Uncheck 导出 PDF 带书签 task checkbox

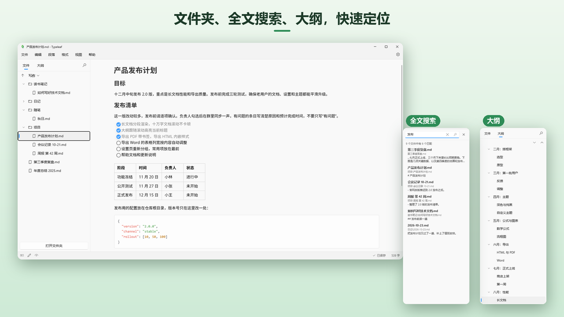tap(118, 136)
